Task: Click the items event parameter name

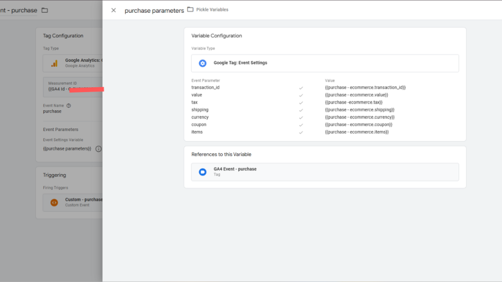Action: pyautogui.click(x=197, y=132)
